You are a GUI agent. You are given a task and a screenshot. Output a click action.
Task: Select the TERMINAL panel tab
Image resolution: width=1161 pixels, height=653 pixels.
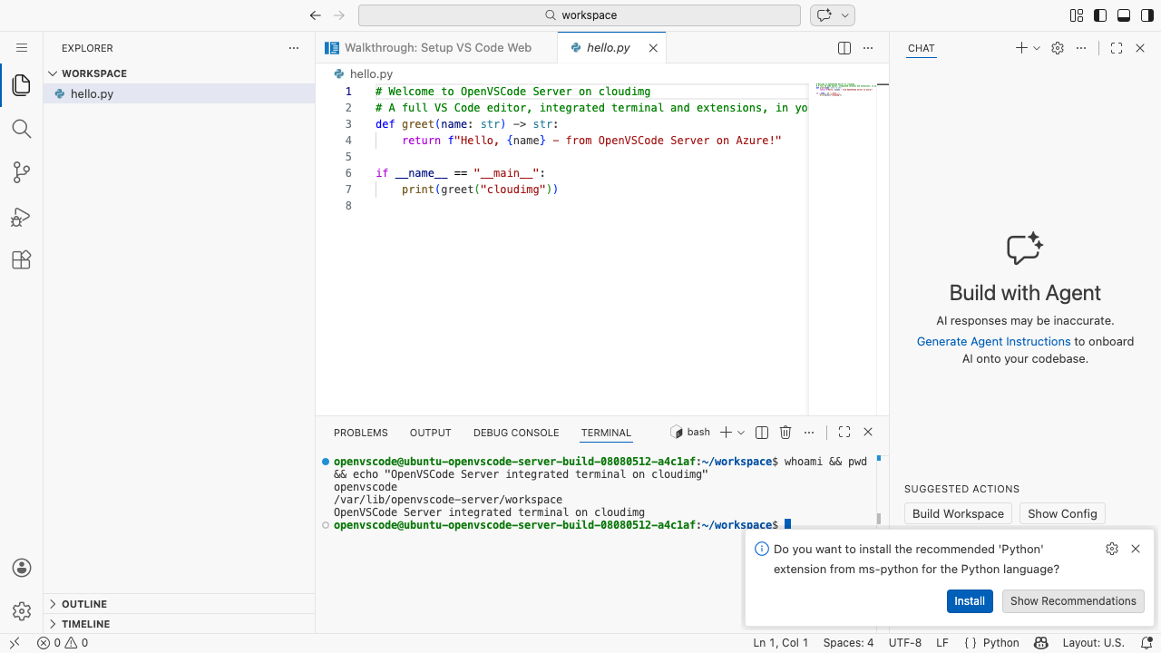[x=606, y=433]
